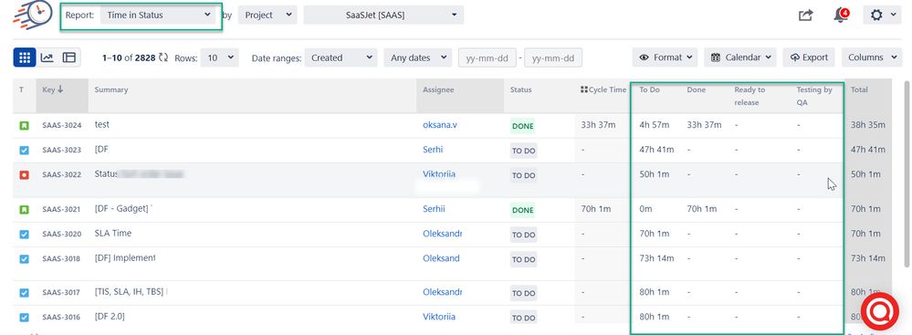
Task: Click the Export button
Action: pyautogui.click(x=809, y=58)
